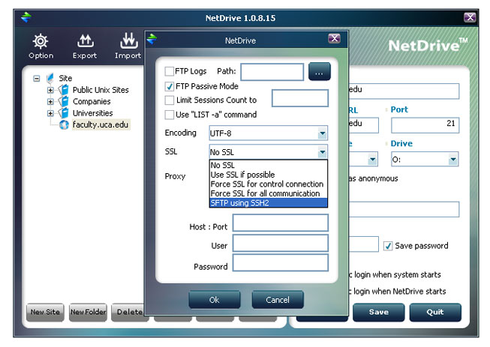Click the Companies folder icon

[64, 101]
